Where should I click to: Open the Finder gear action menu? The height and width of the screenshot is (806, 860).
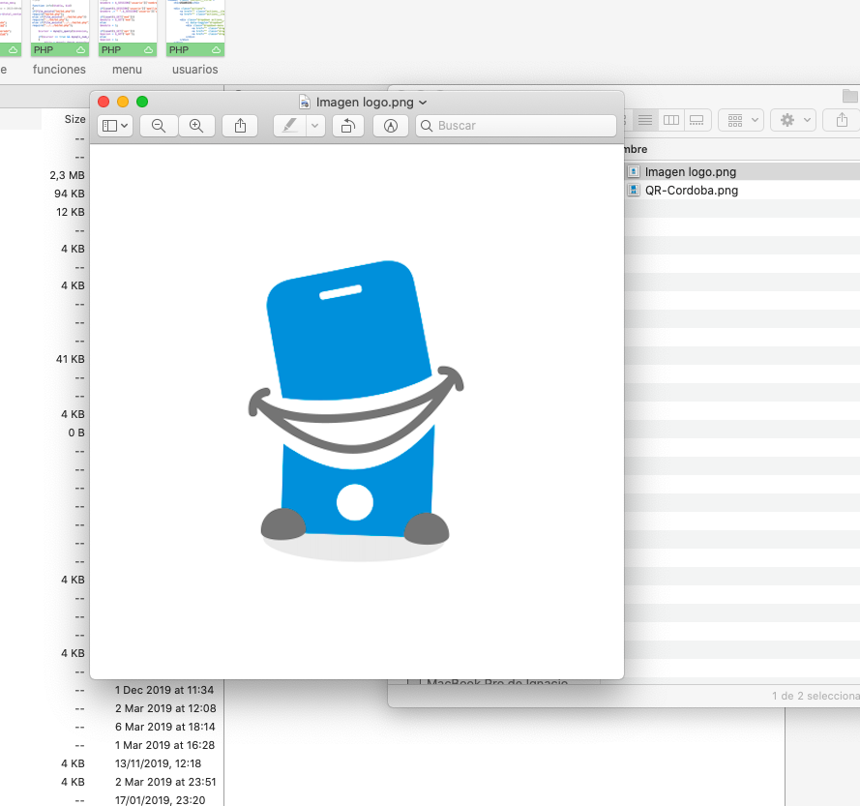tap(794, 120)
